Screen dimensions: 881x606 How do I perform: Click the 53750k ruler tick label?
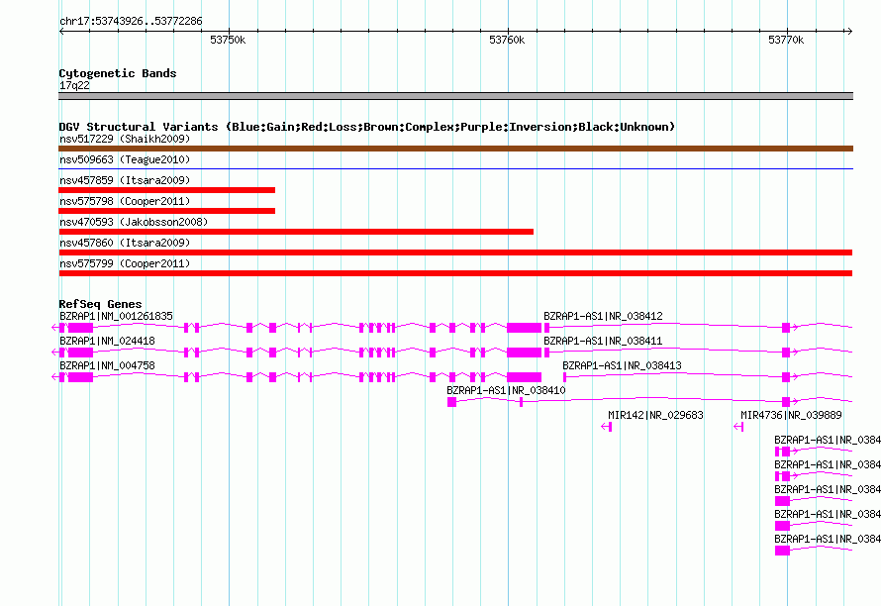point(228,40)
